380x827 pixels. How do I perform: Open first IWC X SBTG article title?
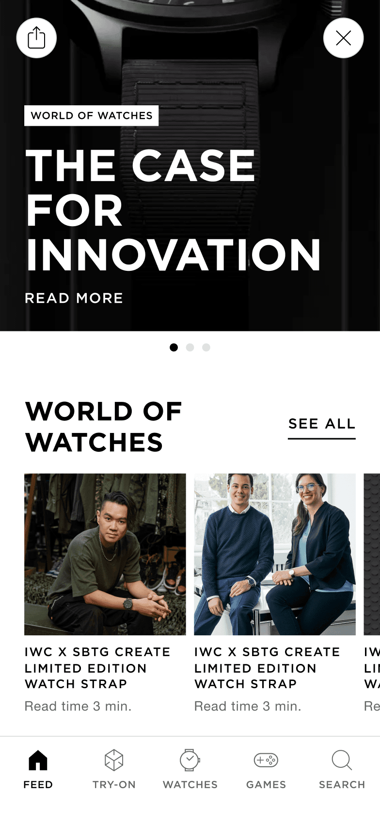[x=97, y=668]
